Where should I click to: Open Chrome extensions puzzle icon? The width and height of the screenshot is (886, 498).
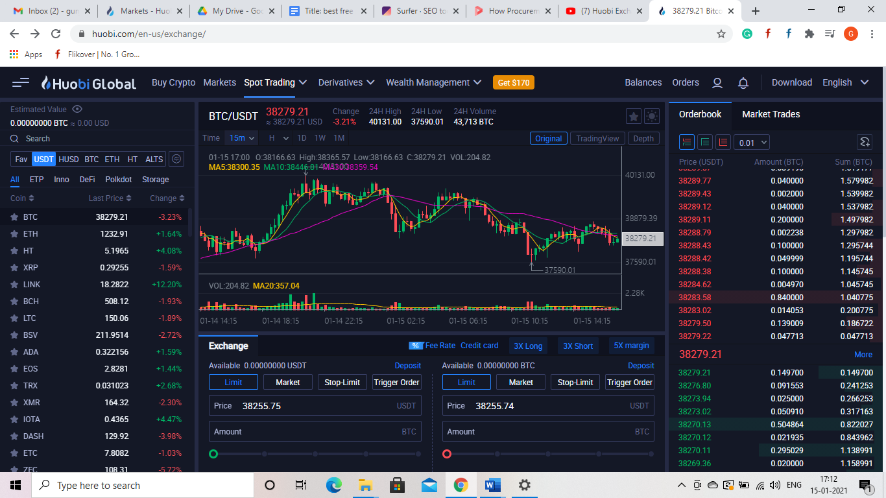809,34
